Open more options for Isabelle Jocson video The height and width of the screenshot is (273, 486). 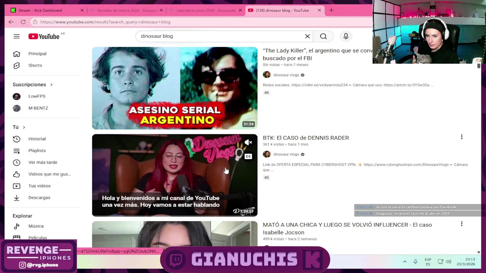[x=462, y=224]
